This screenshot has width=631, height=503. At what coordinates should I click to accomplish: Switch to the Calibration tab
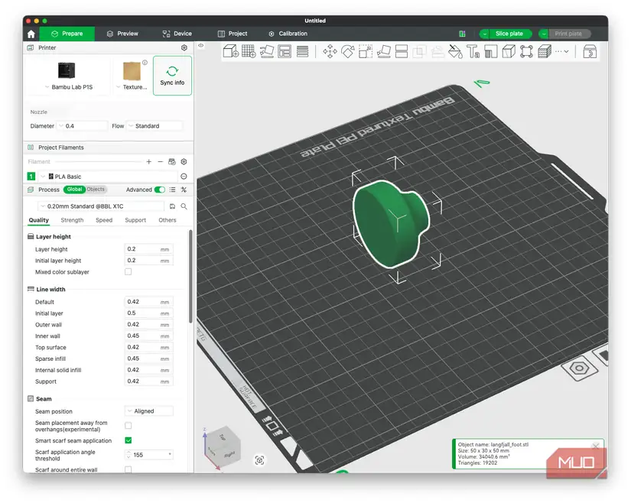pos(288,34)
